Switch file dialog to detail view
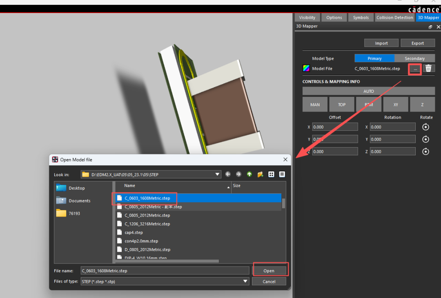The width and height of the screenshot is (441, 298). coord(282,175)
